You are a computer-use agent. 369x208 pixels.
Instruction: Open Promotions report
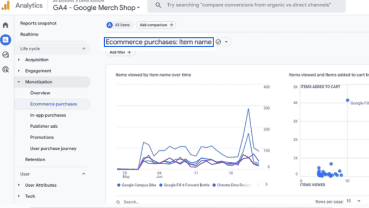coord(42,137)
